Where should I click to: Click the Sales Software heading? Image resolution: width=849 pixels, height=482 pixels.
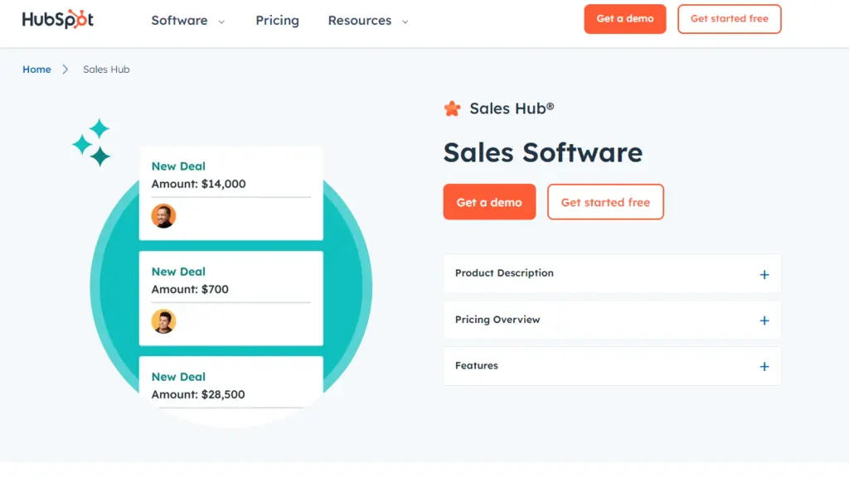pyautogui.click(x=542, y=152)
